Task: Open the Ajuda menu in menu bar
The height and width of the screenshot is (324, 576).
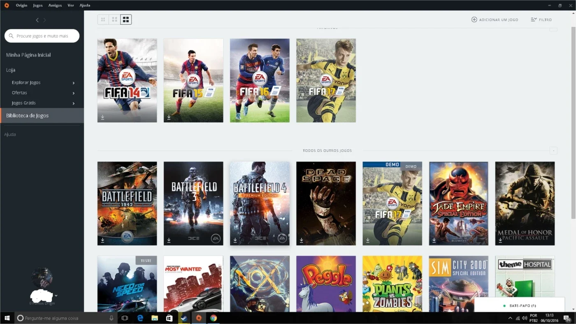Action: (85, 5)
